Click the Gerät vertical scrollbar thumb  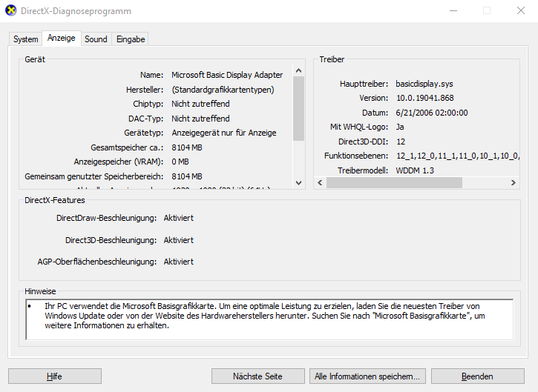pyautogui.click(x=298, y=109)
